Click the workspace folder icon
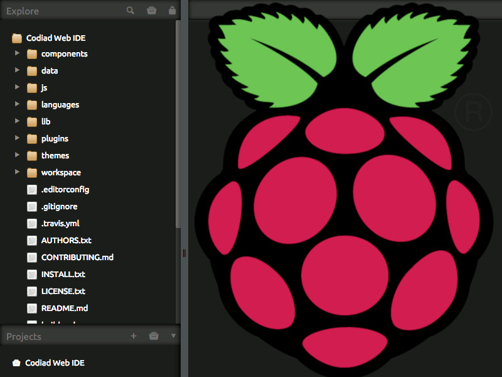This screenshot has width=502, height=377. tap(32, 173)
